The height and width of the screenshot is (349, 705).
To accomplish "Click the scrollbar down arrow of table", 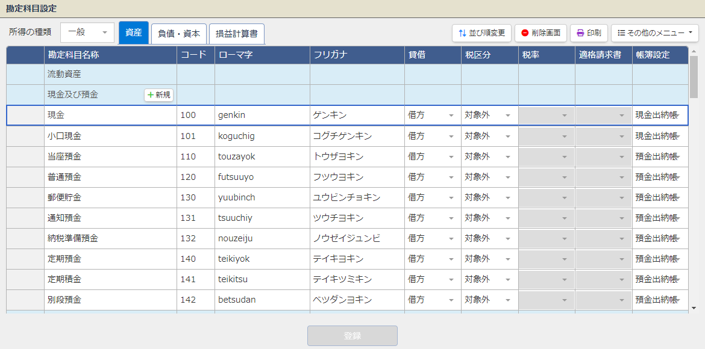I will [x=694, y=307].
